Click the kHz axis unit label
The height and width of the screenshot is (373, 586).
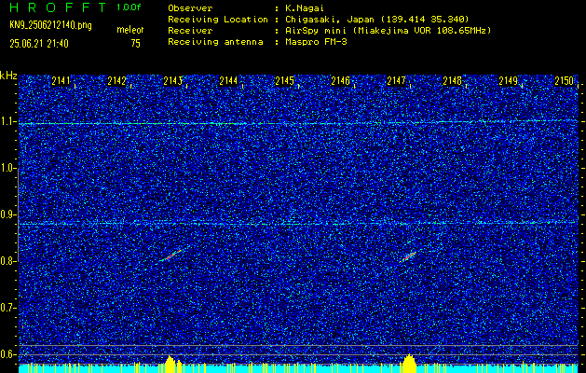pyautogui.click(x=8, y=76)
